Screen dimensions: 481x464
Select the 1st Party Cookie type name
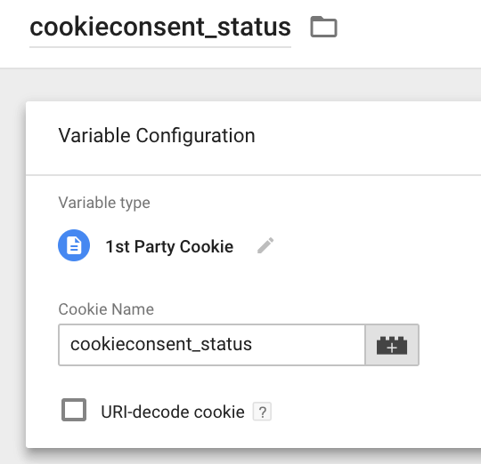(x=169, y=246)
